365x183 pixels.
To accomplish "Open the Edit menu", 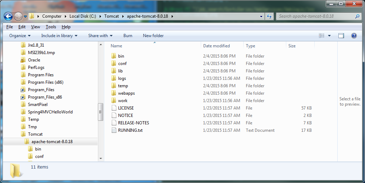I will tap(22, 27).
